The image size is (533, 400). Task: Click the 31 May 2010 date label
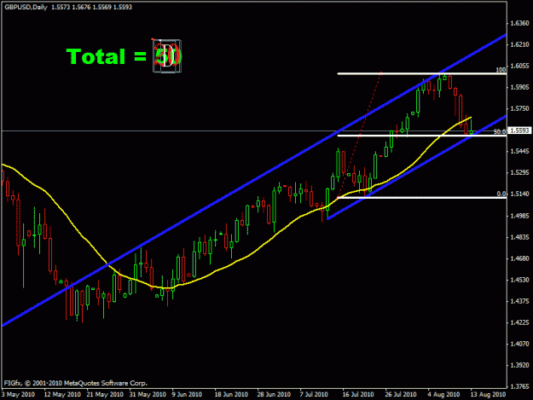[148, 395]
